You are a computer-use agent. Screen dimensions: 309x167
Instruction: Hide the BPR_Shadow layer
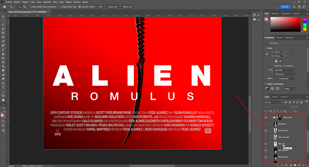tap(266, 131)
